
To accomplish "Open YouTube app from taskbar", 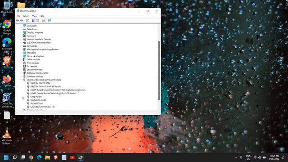I will (x=72, y=157).
